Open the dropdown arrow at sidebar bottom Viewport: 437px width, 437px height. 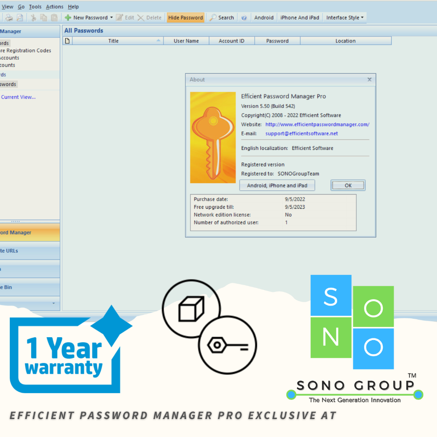55,304
